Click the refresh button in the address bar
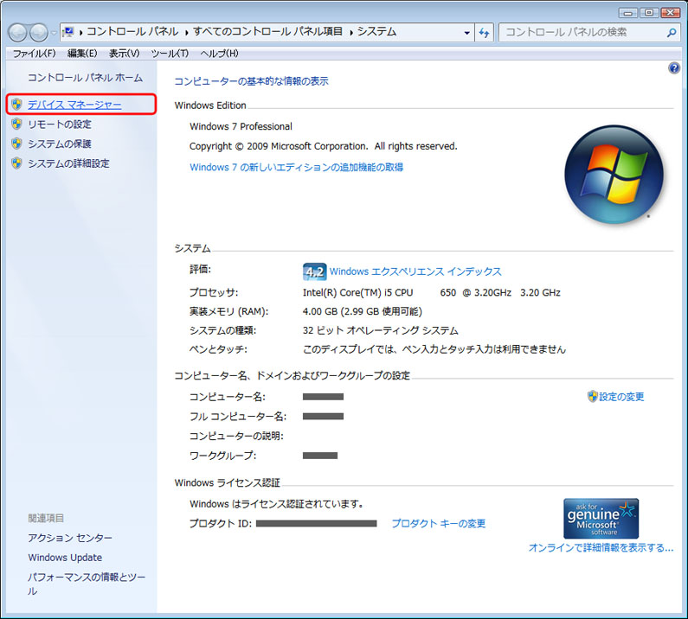This screenshot has height=619, width=688. click(x=484, y=33)
